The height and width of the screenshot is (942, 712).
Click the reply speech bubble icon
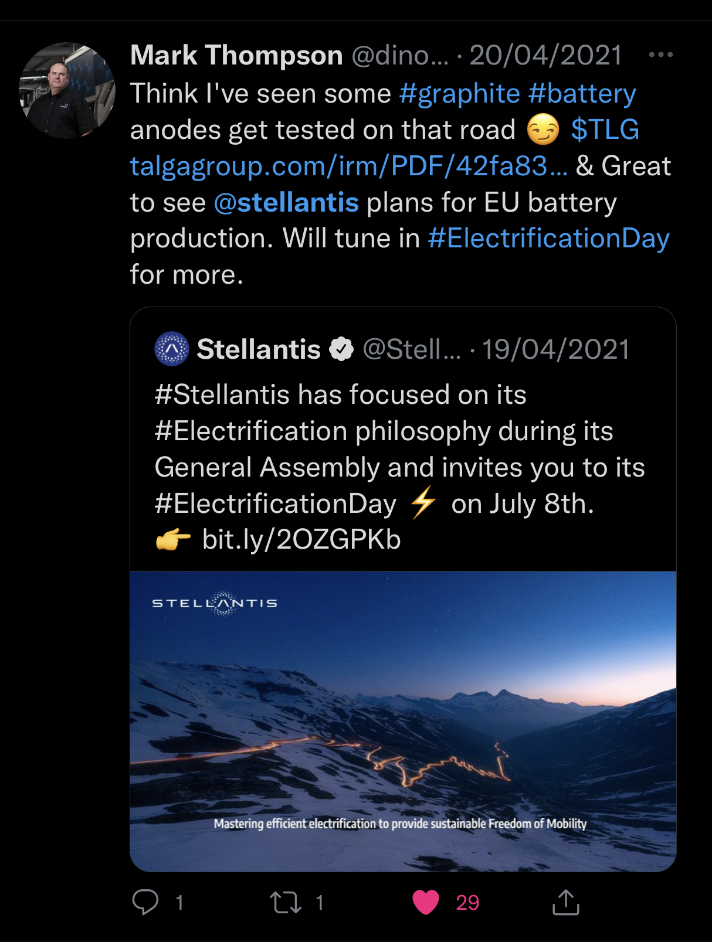[x=145, y=902]
